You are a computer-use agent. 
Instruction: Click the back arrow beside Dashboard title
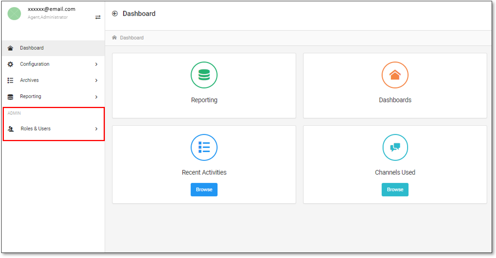coord(114,14)
